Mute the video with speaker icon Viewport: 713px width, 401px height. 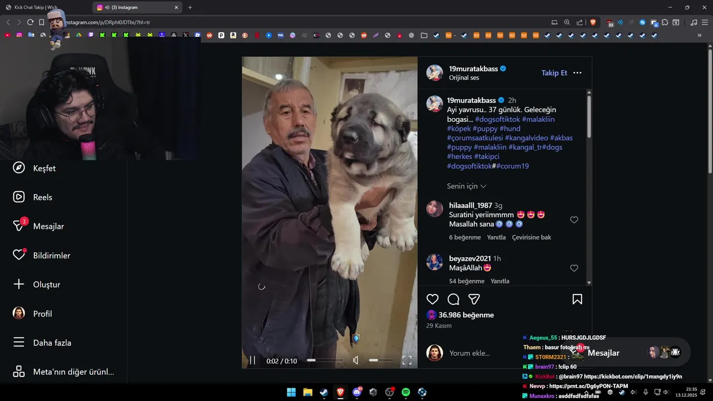coord(355,360)
